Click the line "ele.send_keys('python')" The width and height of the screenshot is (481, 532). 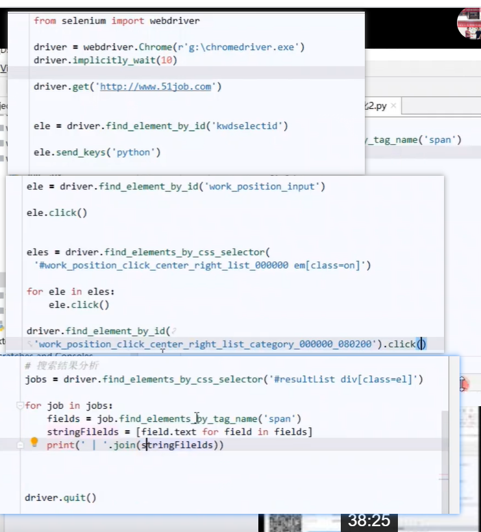coord(97,152)
